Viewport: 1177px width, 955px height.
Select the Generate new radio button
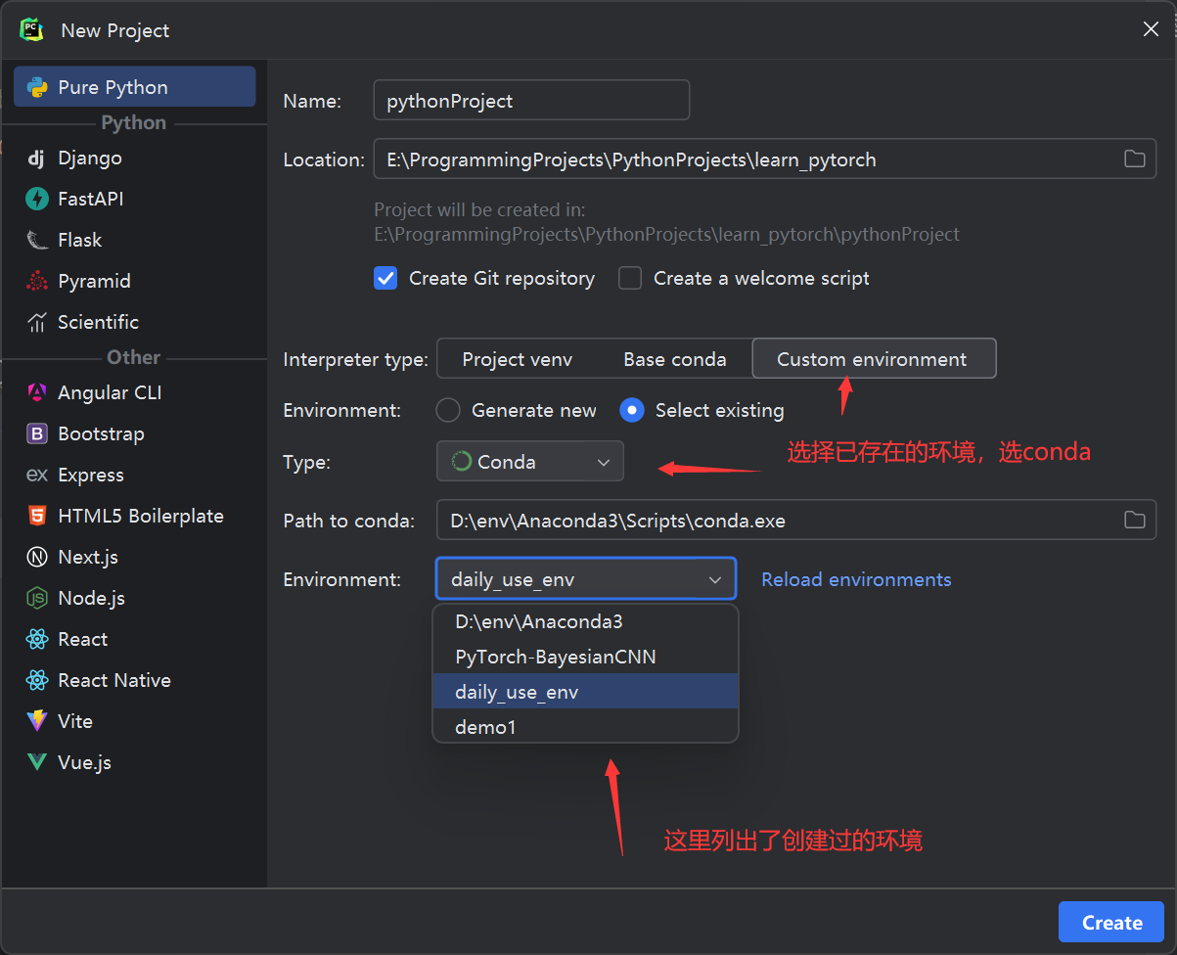pos(448,410)
